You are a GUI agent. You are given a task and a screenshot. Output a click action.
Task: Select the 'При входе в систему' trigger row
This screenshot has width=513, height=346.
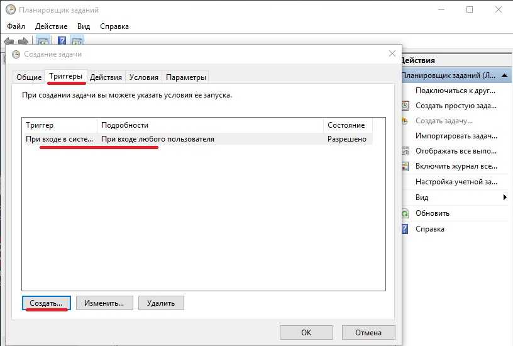(x=59, y=139)
